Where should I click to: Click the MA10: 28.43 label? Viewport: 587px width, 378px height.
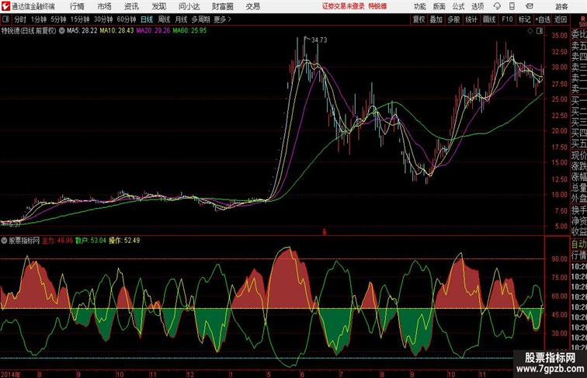point(116,31)
